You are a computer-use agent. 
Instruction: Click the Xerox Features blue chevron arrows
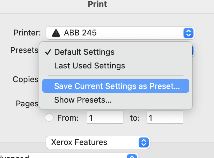143,142
